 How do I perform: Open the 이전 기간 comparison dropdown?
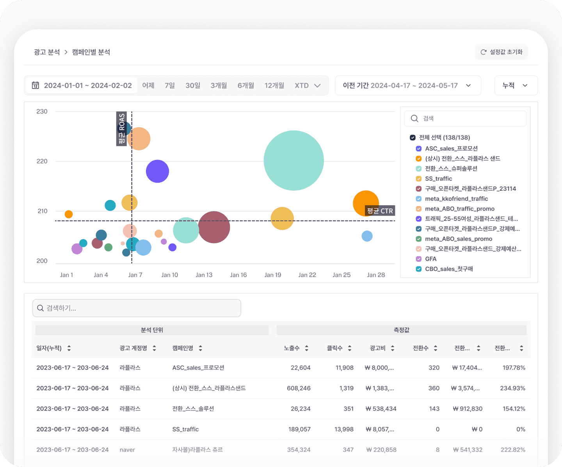[408, 85]
